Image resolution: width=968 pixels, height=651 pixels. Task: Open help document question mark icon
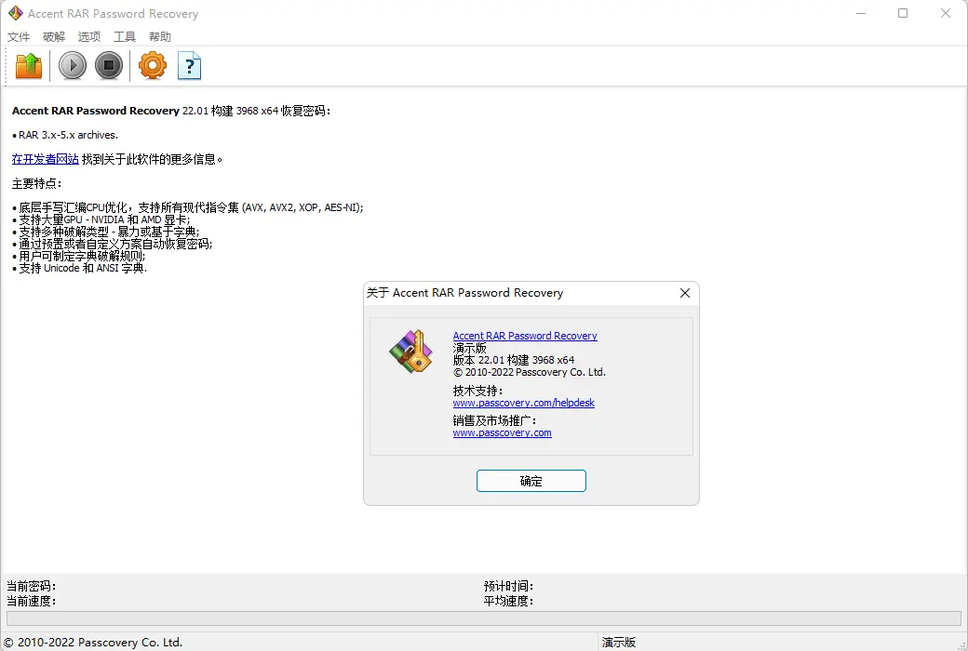(x=190, y=65)
